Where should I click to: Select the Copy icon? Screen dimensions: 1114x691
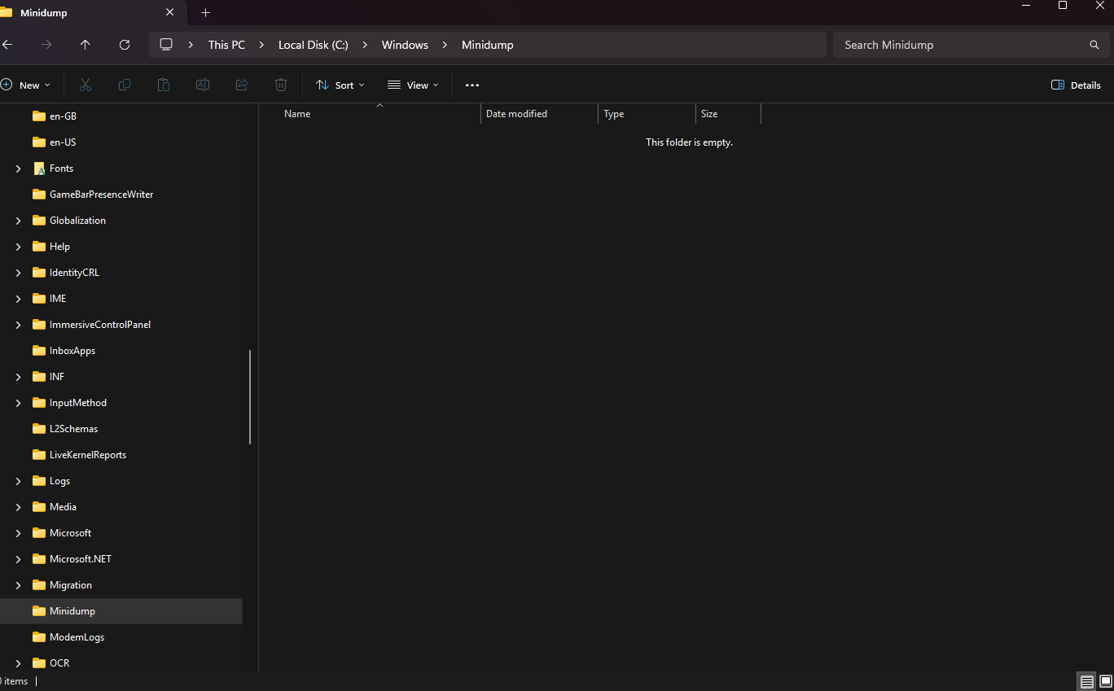[x=124, y=85]
